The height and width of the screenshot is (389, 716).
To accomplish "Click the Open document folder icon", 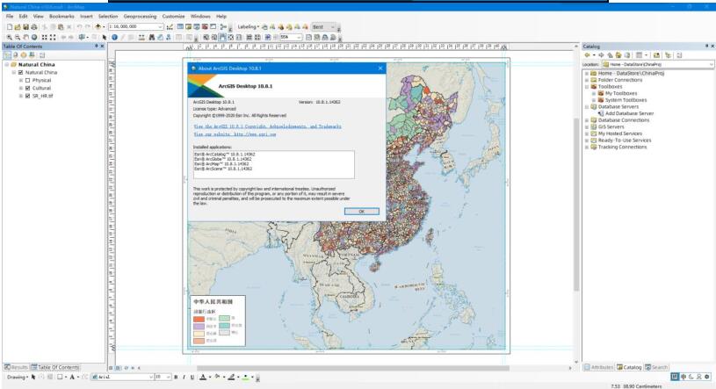I will pos(18,27).
